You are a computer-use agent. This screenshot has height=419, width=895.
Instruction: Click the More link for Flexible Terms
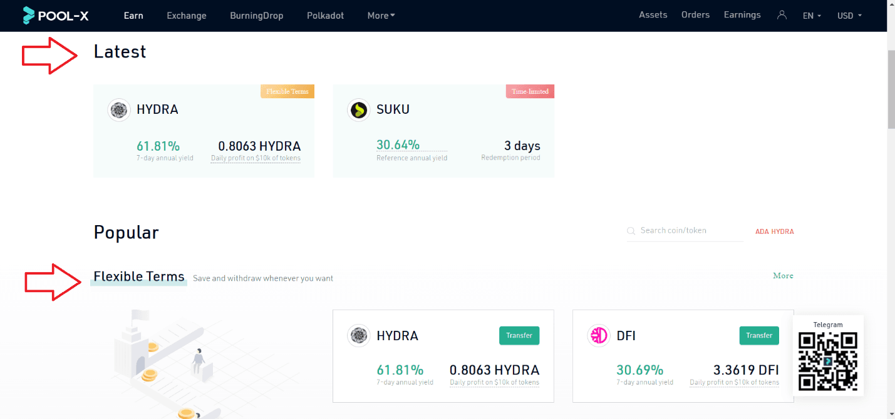point(783,276)
